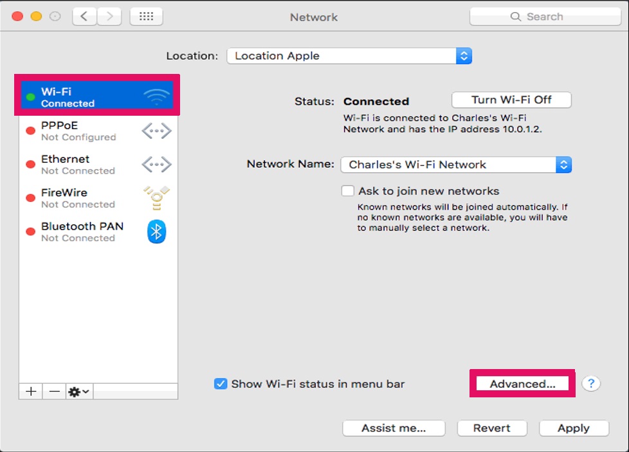Go forward using the right arrow button
Screen dimensions: 629x452
click(109, 17)
